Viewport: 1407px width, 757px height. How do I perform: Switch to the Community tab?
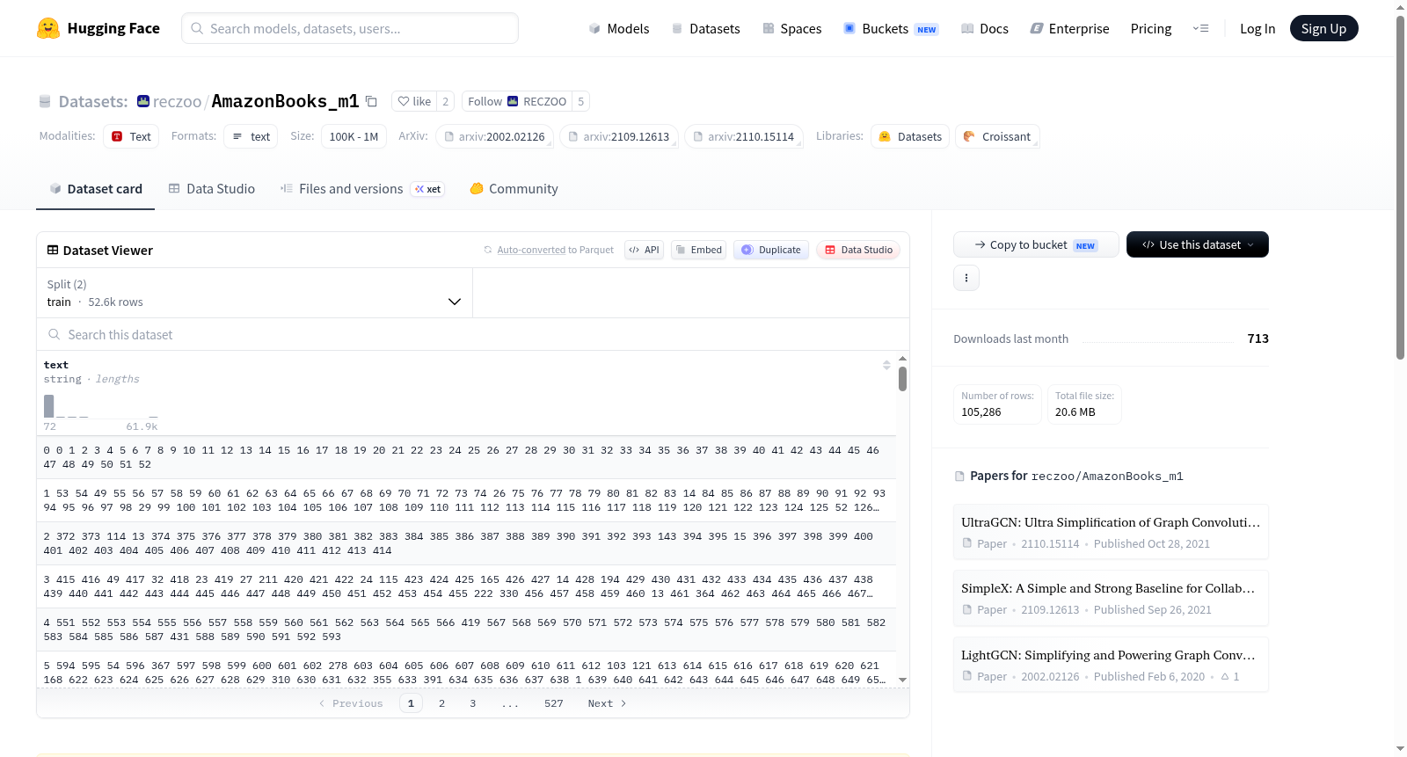tap(514, 189)
